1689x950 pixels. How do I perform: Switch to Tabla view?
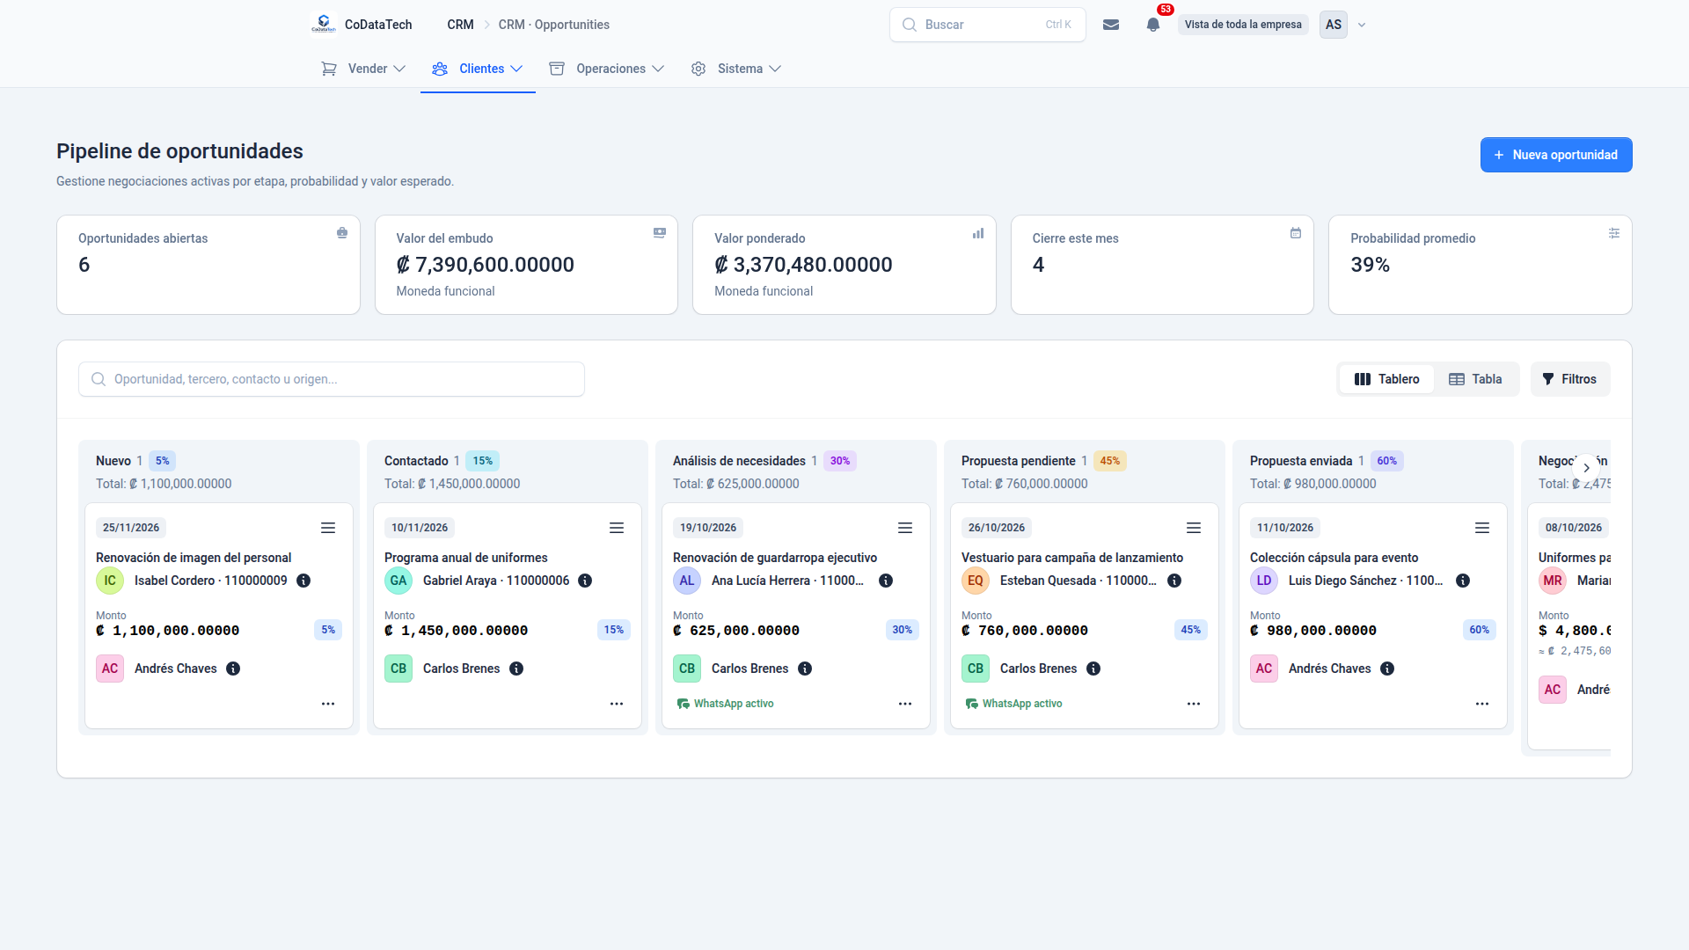1475,379
